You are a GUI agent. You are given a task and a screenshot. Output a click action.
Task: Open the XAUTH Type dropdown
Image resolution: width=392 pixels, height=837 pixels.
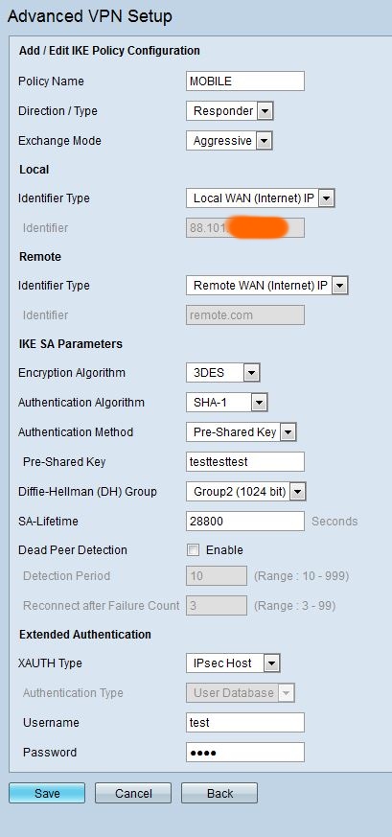point(233,663)
